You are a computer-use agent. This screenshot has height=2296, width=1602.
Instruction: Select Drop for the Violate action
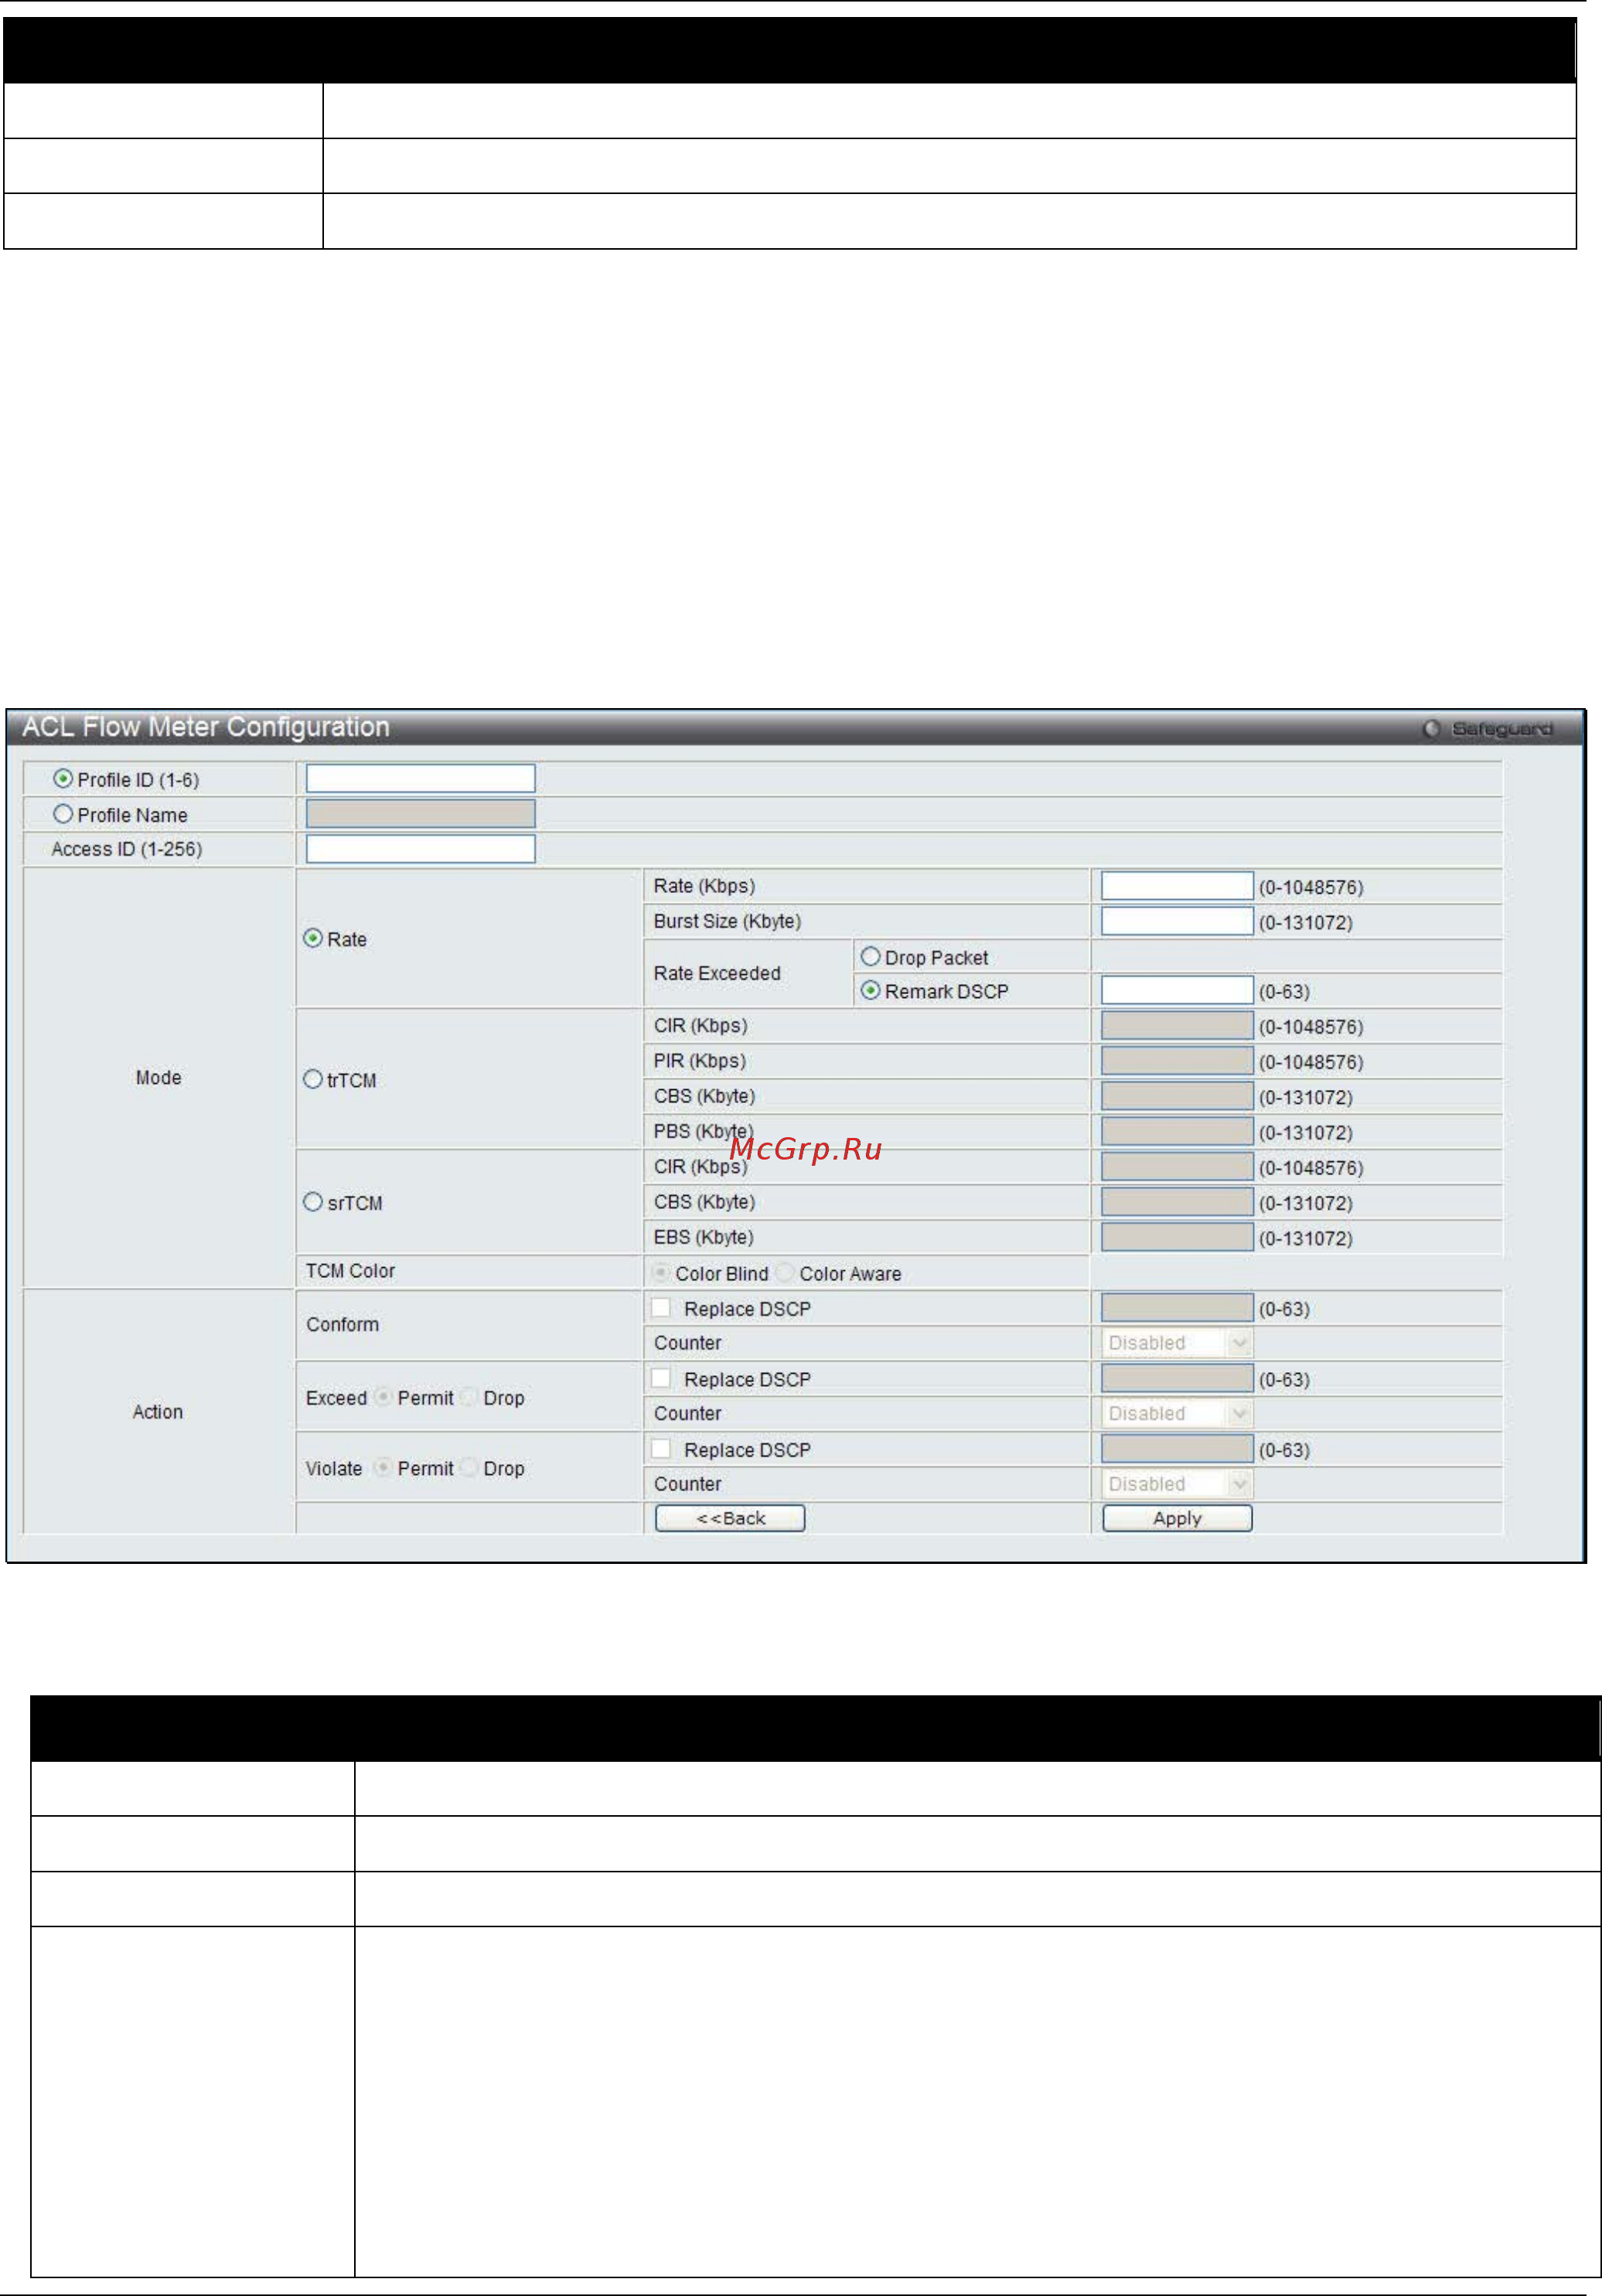click(469, 1468)
